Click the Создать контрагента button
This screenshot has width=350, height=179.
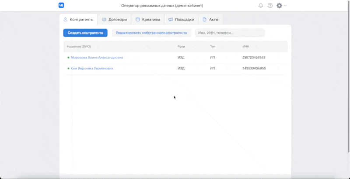pos(85,33)
